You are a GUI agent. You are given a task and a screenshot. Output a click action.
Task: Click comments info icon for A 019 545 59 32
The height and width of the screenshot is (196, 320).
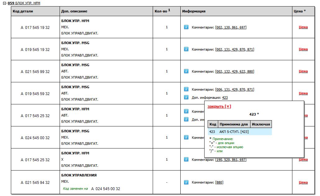(x=186, y=89)
